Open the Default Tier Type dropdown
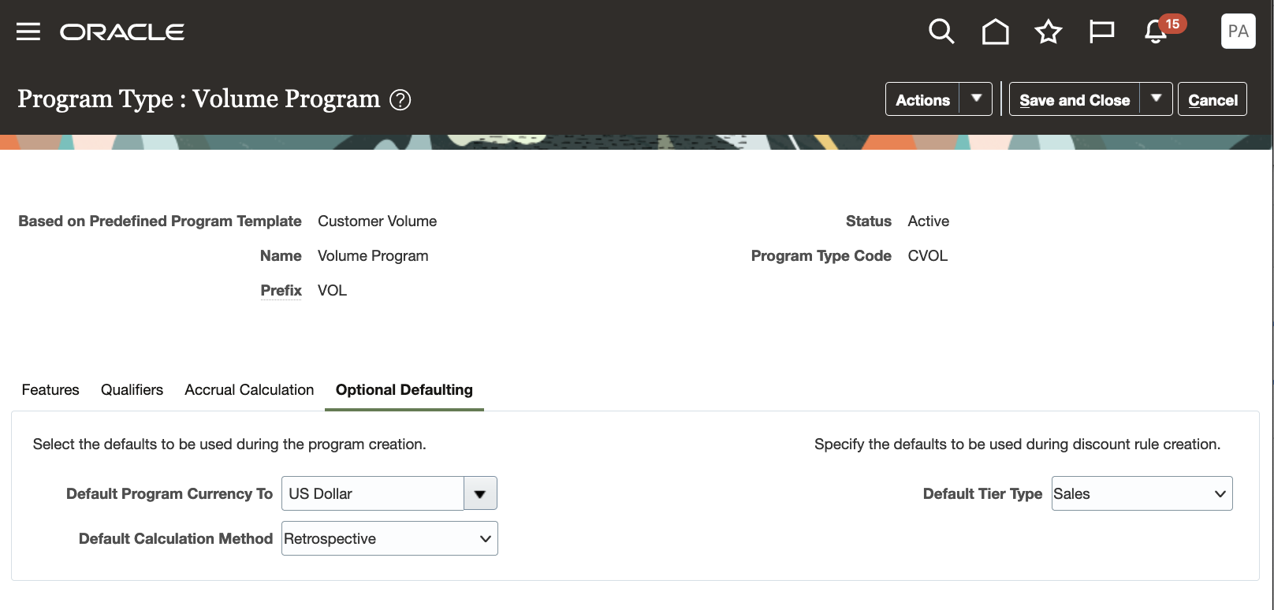1274x610 pixels. coord(1142,494)
